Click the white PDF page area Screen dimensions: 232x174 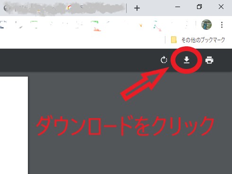tap(14, 125)
